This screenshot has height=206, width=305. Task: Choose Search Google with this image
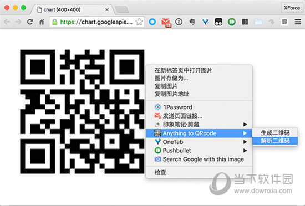coord(199,159)
